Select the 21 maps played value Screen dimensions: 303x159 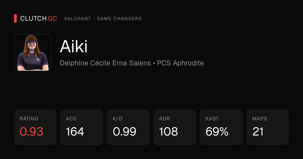258,131
